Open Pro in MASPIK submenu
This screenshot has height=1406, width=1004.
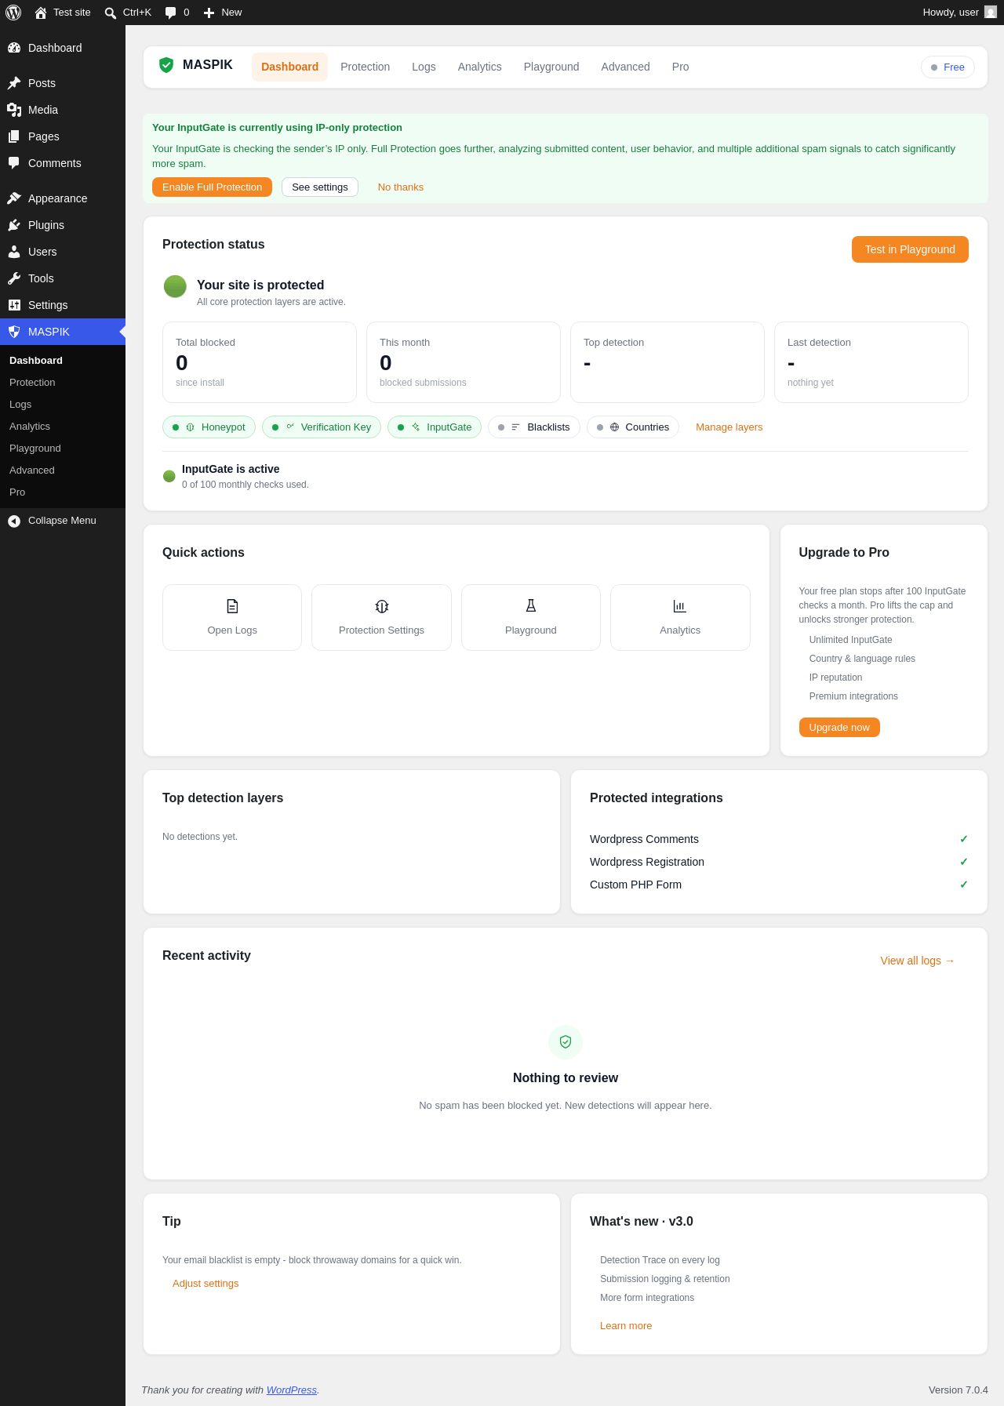[x=63, y=492]
